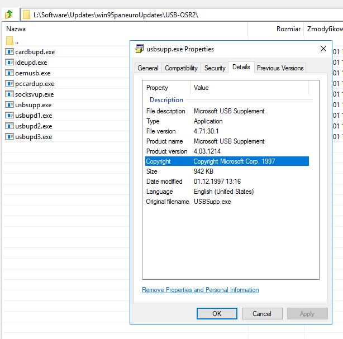Select the Date modified row

pyautogui.click(x=227, y=182)
